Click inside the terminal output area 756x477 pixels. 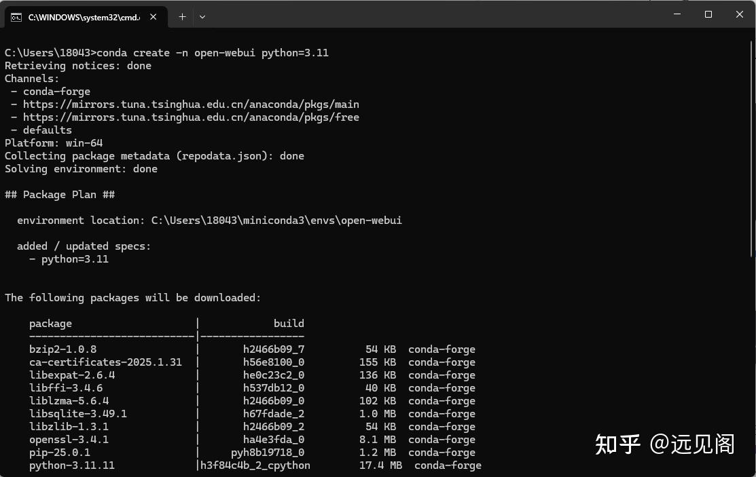coord(374,271)
